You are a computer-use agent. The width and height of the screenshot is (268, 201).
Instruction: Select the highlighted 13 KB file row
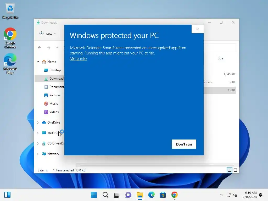pos(220,90)
